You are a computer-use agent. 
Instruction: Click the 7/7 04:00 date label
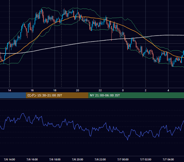[168, 159]
